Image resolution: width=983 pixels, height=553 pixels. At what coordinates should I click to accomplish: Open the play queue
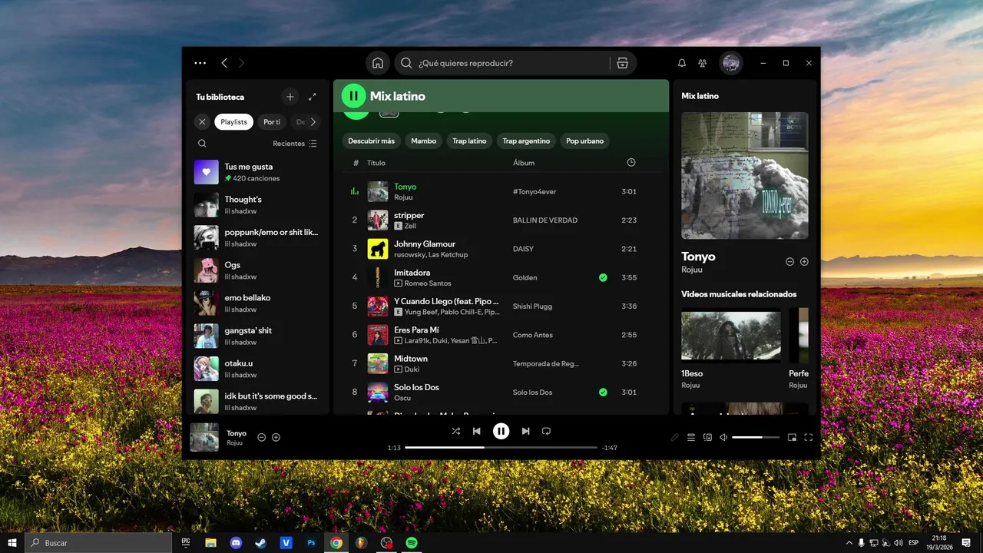click(x=691, y=437)
